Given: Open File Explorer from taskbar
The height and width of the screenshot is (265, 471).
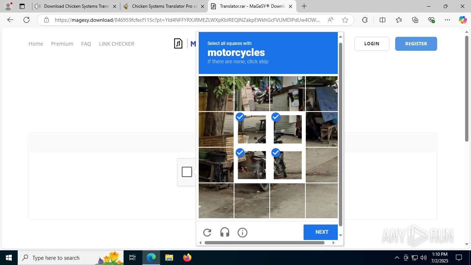Looking at the screenshot, I should click(169, 258).
